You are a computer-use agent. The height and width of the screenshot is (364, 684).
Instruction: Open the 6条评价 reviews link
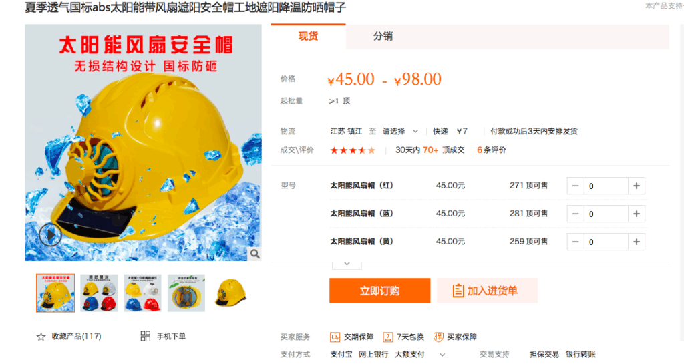tap(491, 150)
